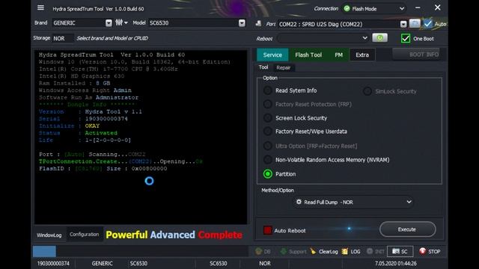Click the green Flash Mode status icon
The image size is (479, 269).
coord(347,8)
